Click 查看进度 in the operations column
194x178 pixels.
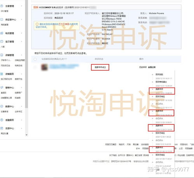[x=152, y=67]
